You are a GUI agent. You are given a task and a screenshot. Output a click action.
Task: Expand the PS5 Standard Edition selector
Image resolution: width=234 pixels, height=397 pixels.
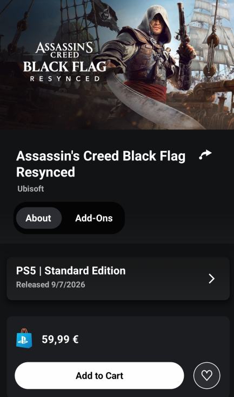[x=118, y=278]
